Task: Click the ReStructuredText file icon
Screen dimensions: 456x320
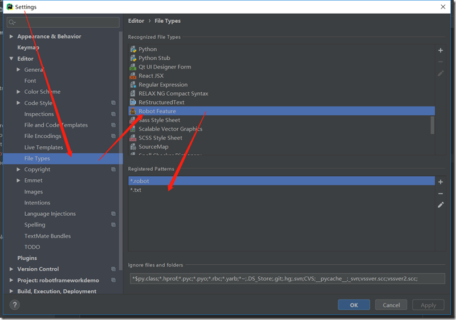Action: [x=133, y=102]
